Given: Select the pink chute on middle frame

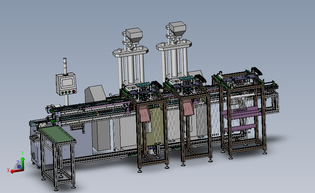Looking at the screenshot, I should (x=188, y=108).
